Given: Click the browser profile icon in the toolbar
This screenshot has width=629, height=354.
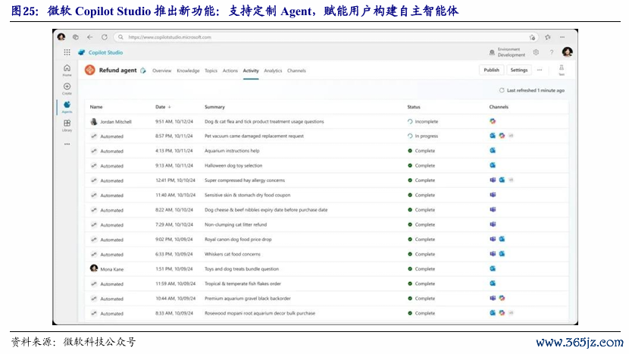Looking at the screenshot, I should [x=61, y=37].
